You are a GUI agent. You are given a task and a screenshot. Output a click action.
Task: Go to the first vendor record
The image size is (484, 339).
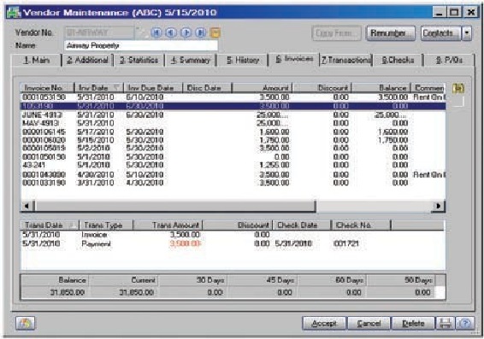coord(156,32)
